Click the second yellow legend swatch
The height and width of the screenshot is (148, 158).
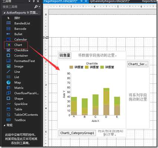(x=87, y=67)
